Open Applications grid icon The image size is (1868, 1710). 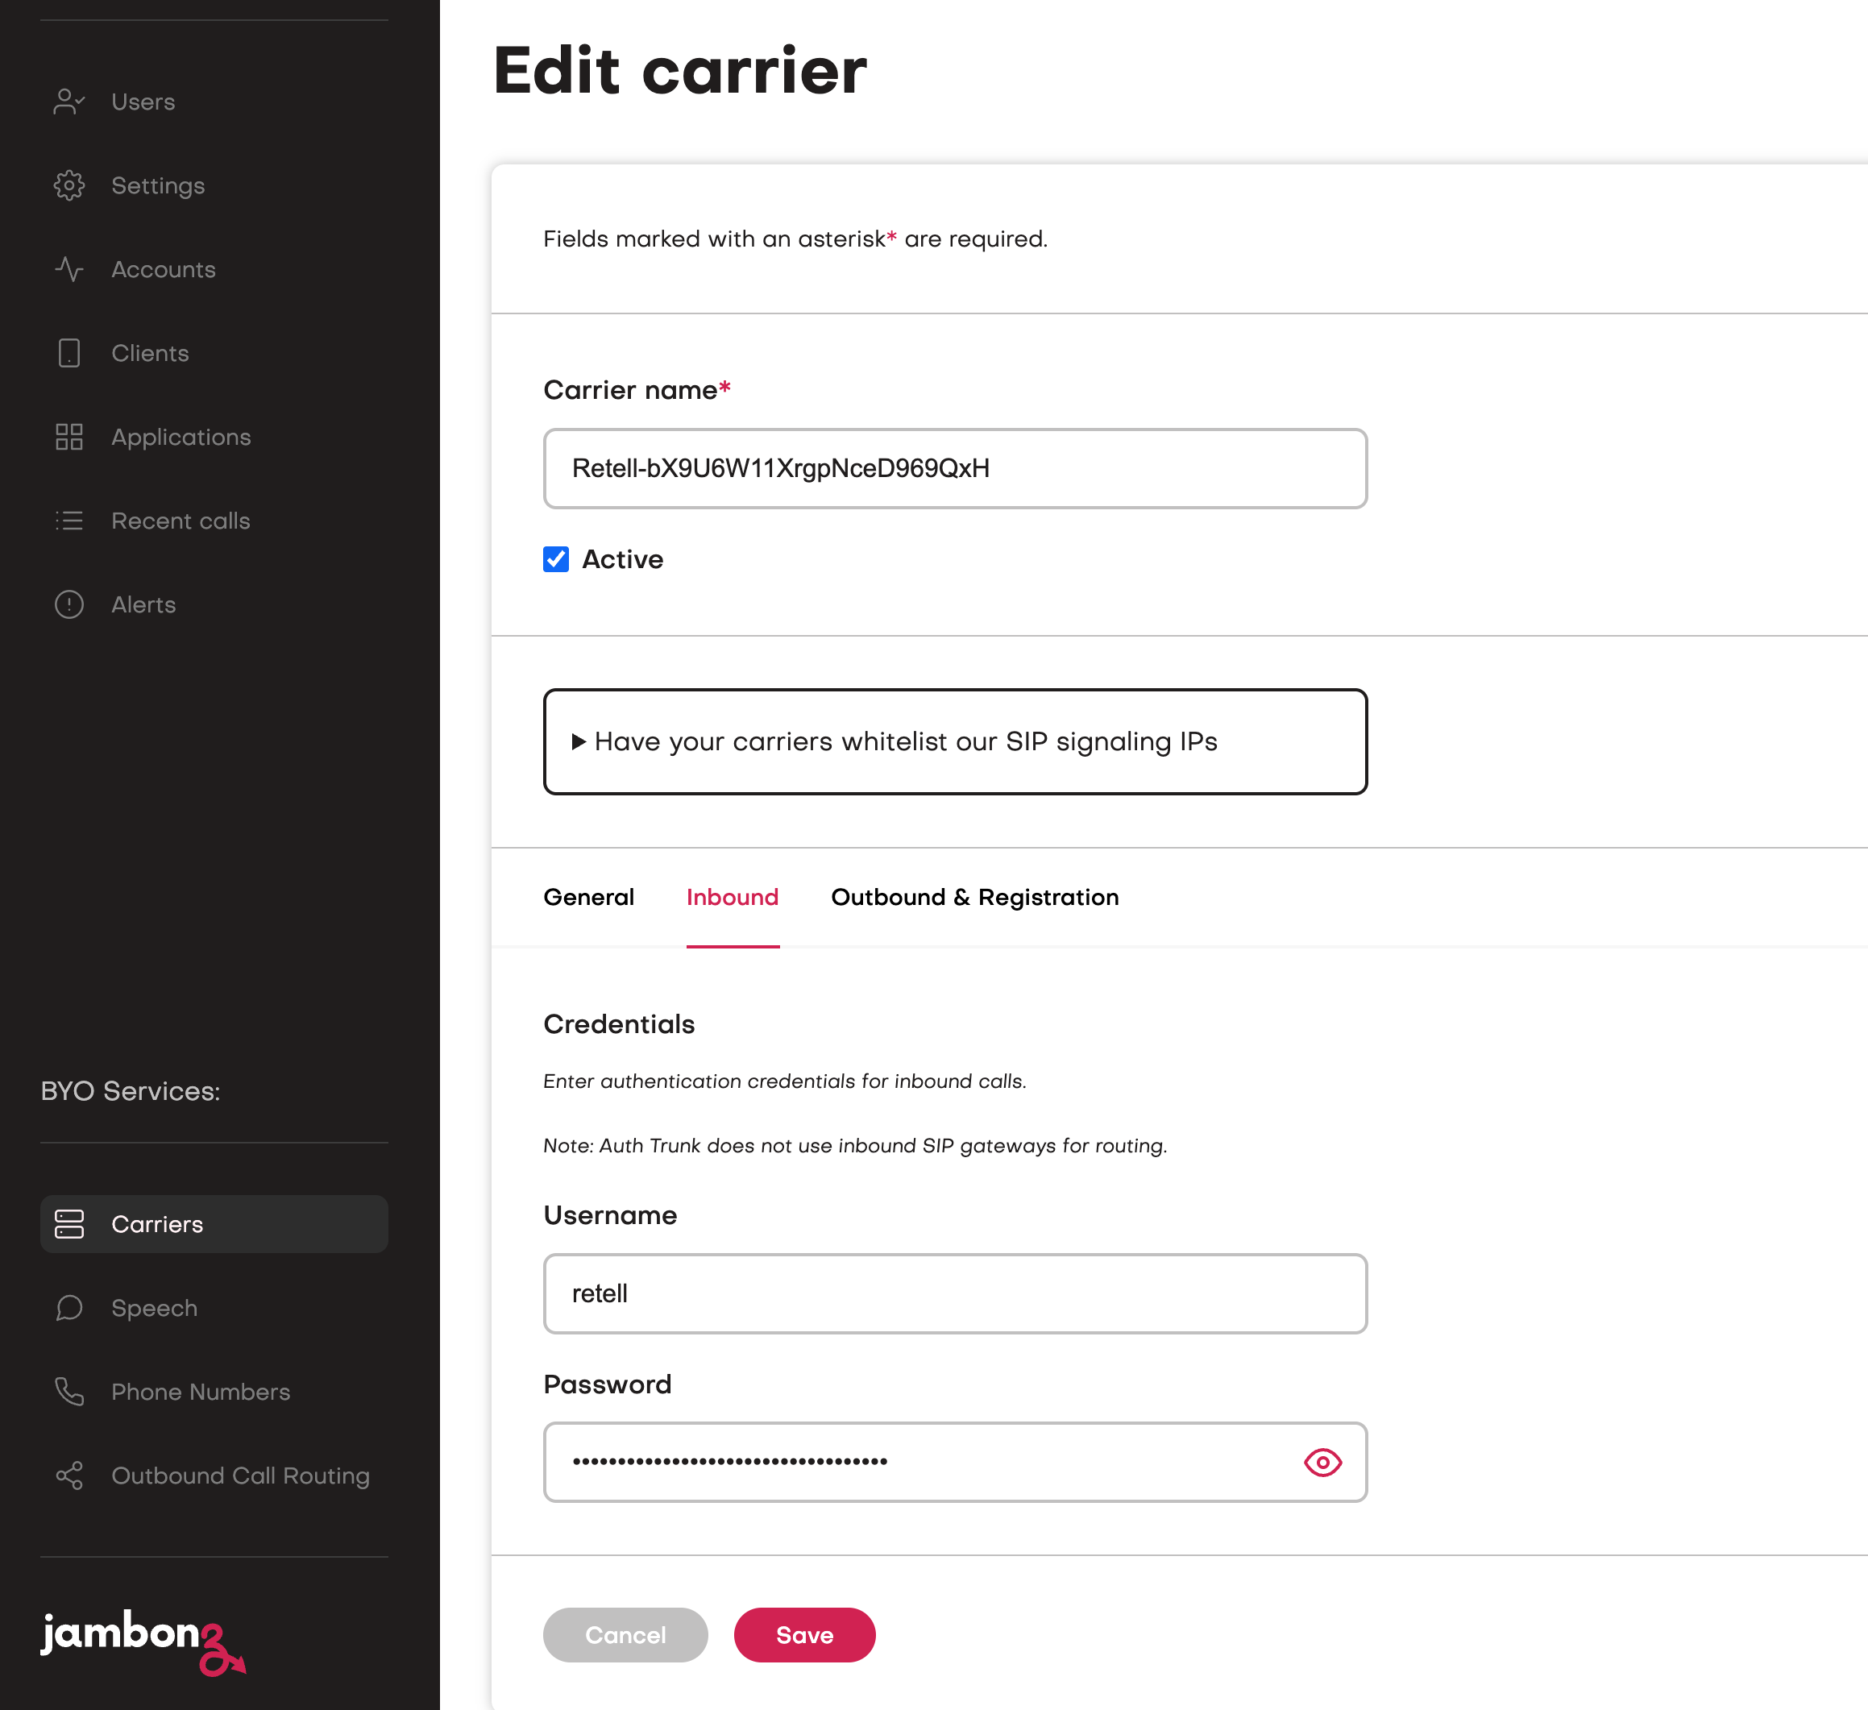[x=69, y=438]
